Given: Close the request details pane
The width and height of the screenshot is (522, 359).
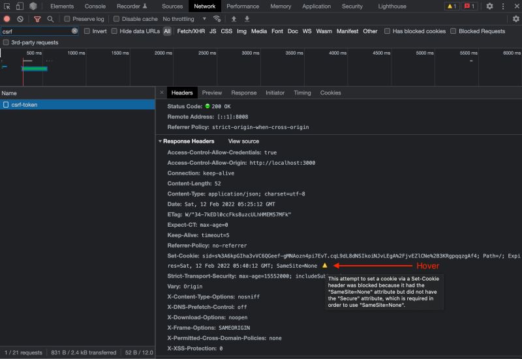Looking at the screenshot, I should point(161,93).
